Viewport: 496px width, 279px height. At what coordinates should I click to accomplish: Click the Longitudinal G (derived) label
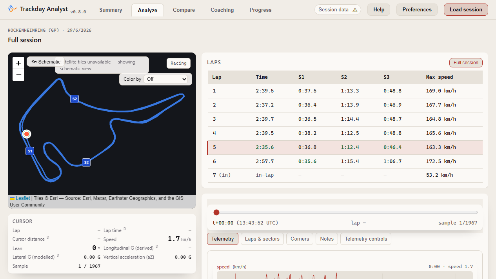[x=128, y=248]
